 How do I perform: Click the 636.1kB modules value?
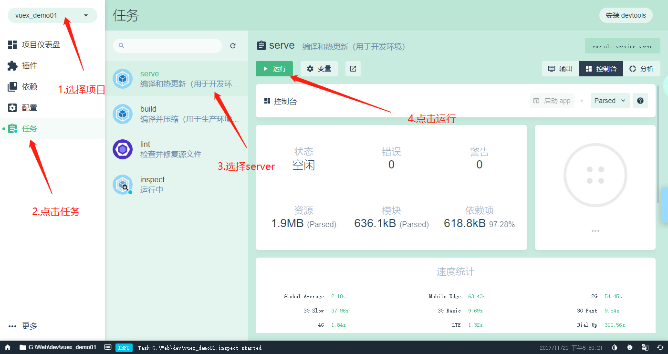point(375,223)
